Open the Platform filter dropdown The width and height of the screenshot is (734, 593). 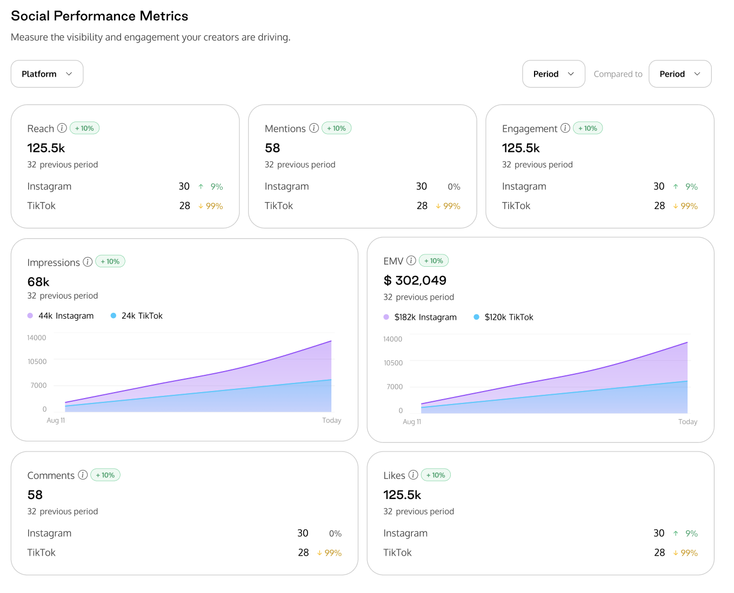tap(47, 74)
